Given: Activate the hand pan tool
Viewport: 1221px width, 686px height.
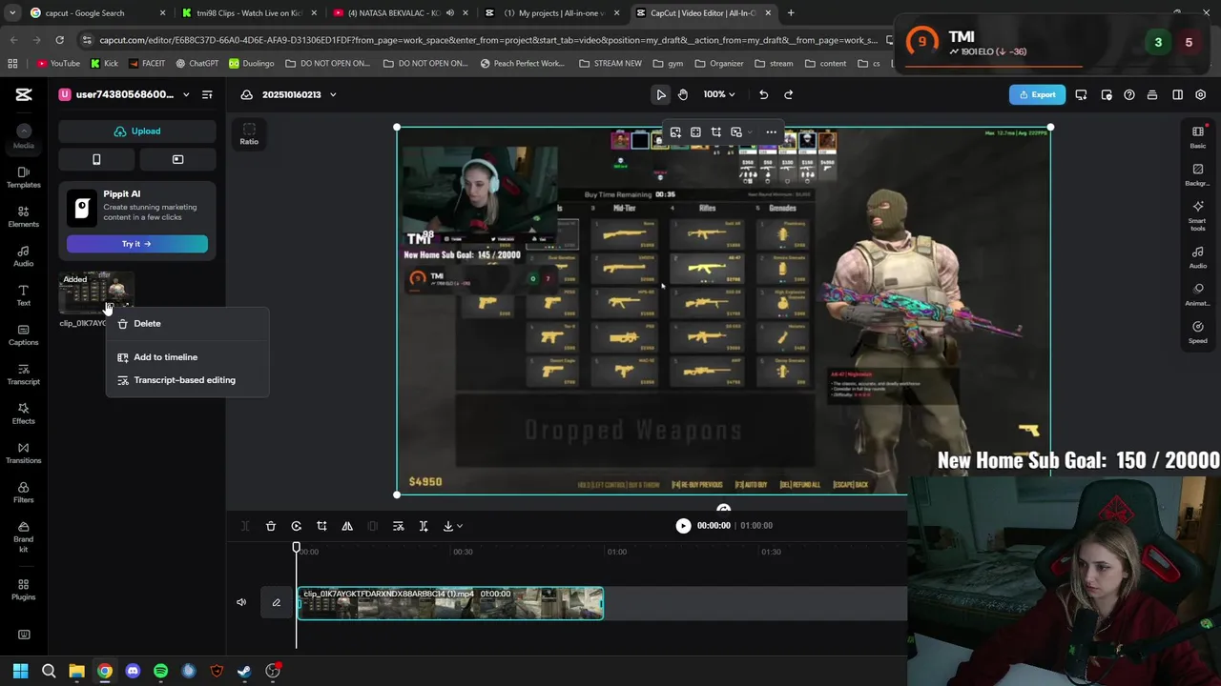Looking at the screenshot, I should 683,94.
